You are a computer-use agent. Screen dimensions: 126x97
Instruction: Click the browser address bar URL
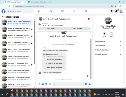29,6
